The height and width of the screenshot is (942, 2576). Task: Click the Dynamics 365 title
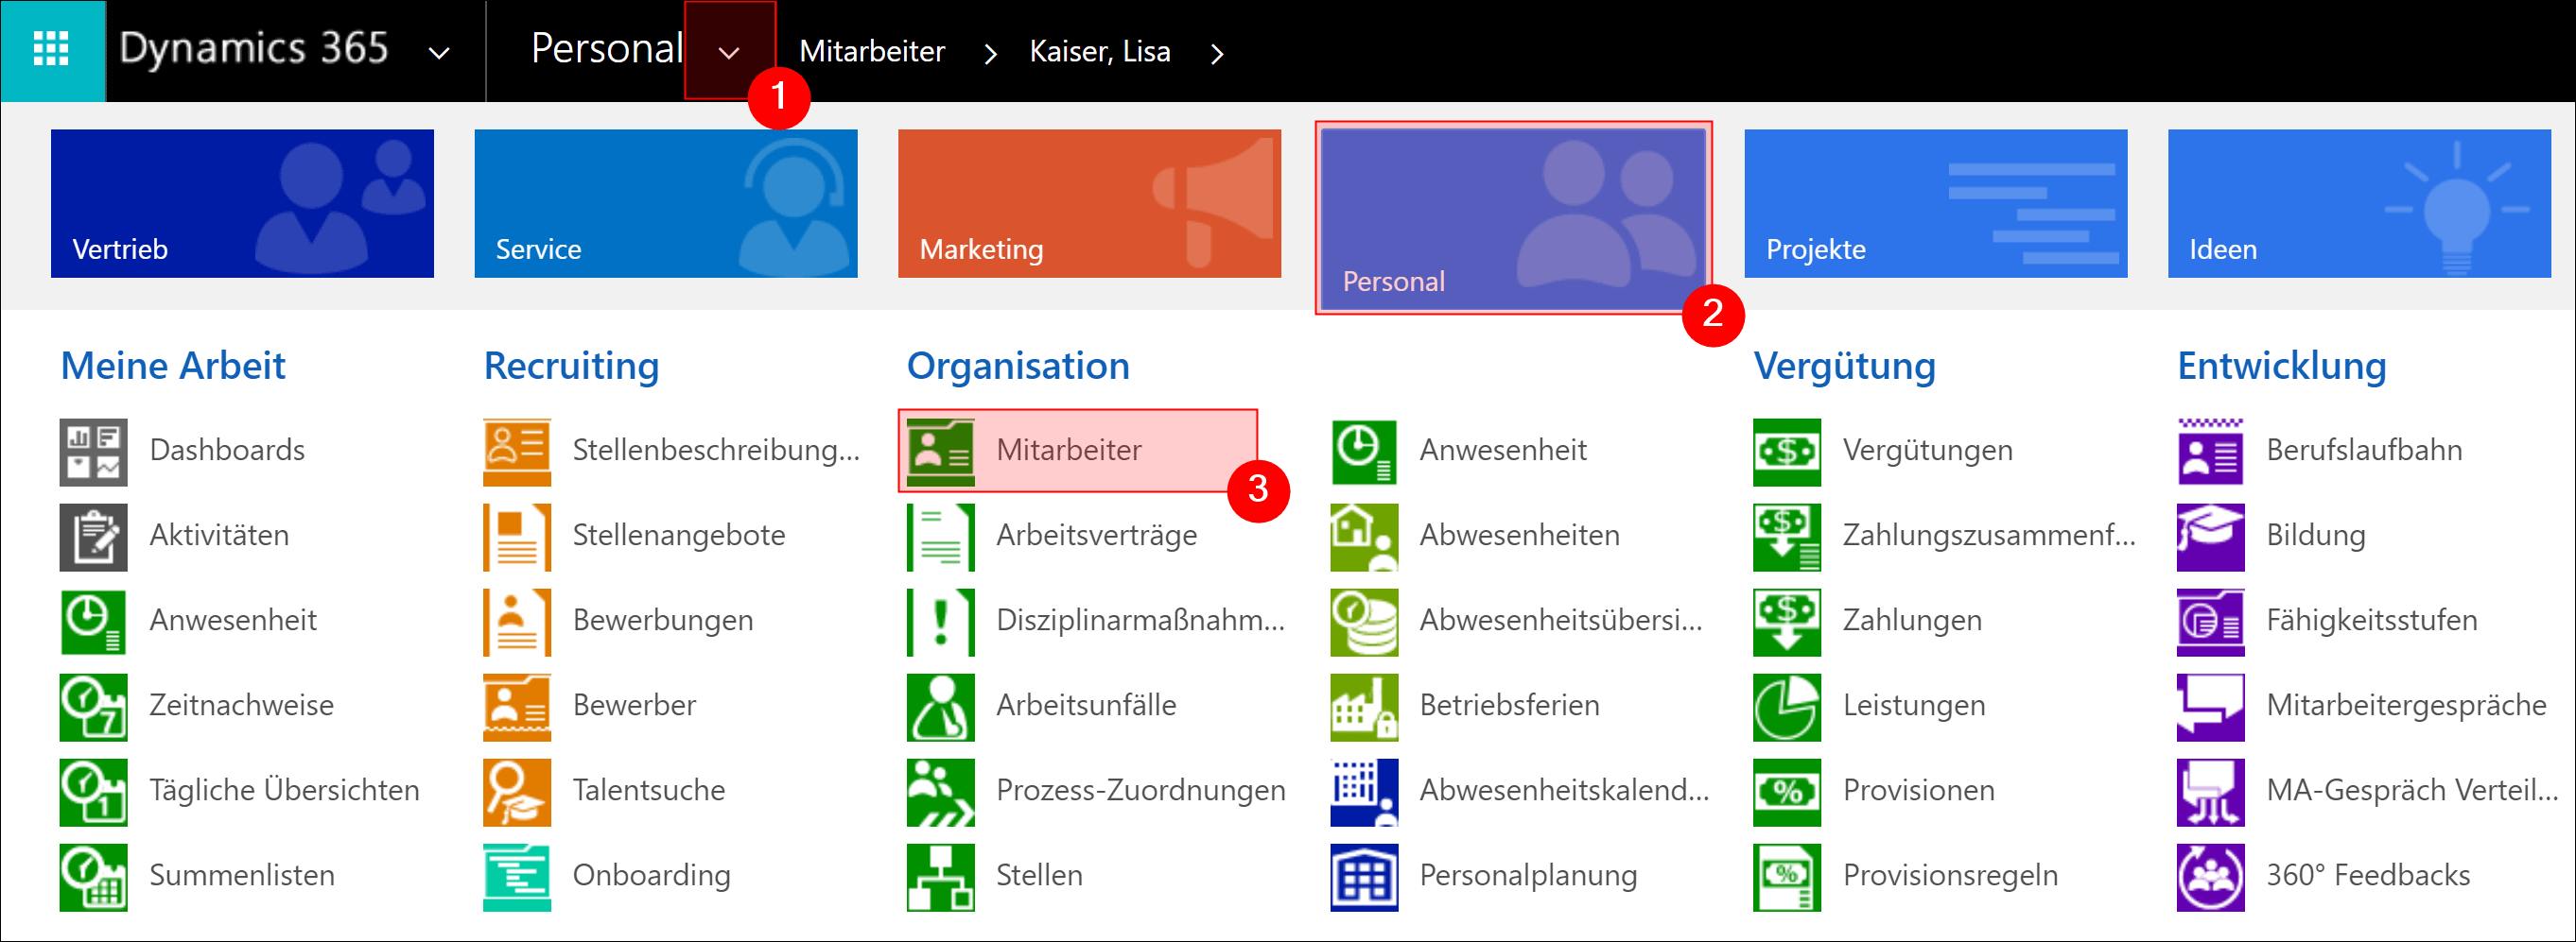click(254, 49)
